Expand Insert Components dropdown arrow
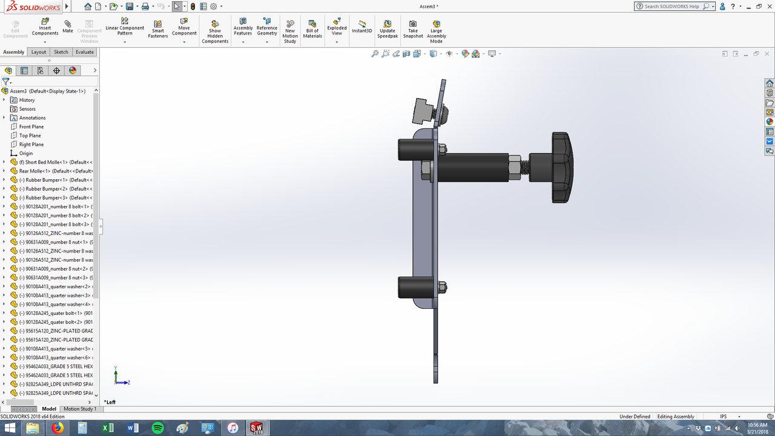 tap(45, 42)
